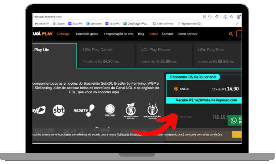Open the Atlético Mineiro bookmark
The height and width of the screenshot is (164, 276).
click(163, 23)
